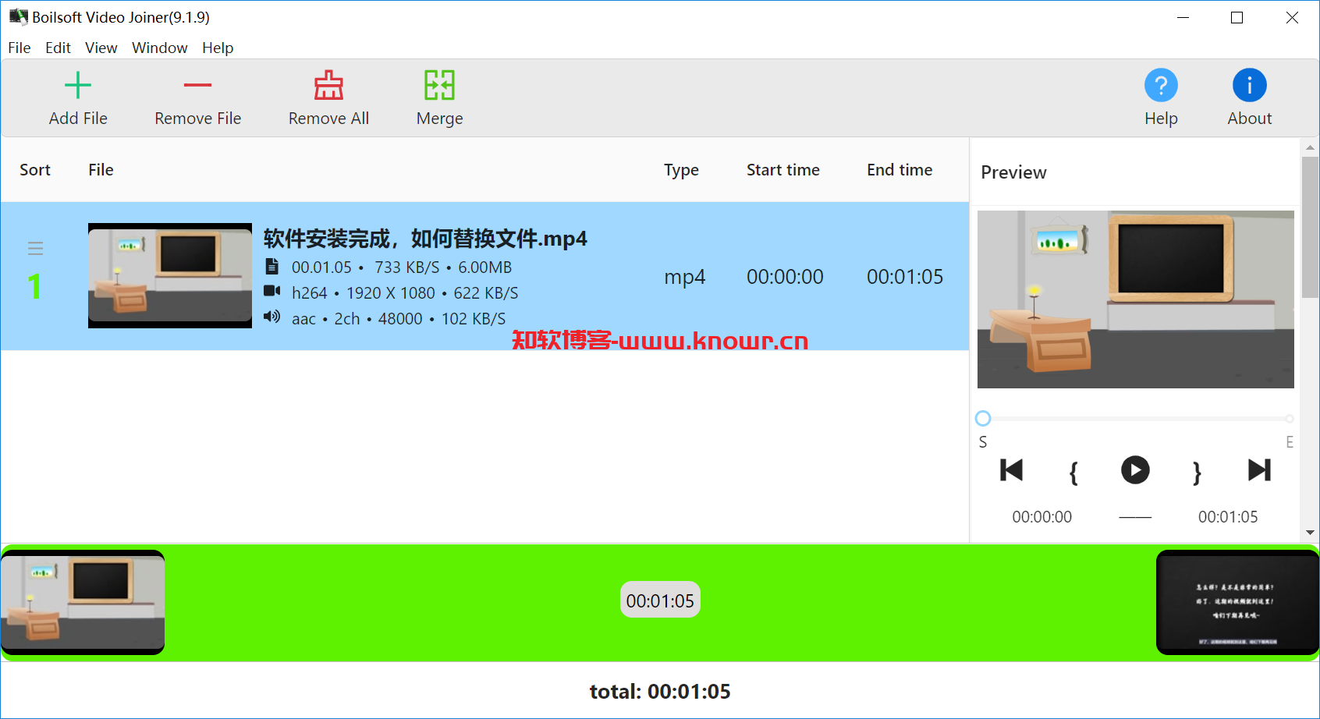Open the File menu
The height and width of the screenshot is (719, 1320).
pos(20,48)
